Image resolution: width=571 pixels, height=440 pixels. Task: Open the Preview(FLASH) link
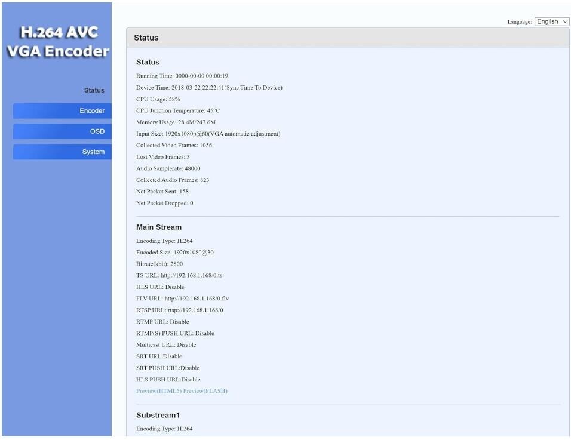[205, 391]
